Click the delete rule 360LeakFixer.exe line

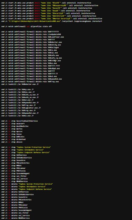[x=33, y=37]
